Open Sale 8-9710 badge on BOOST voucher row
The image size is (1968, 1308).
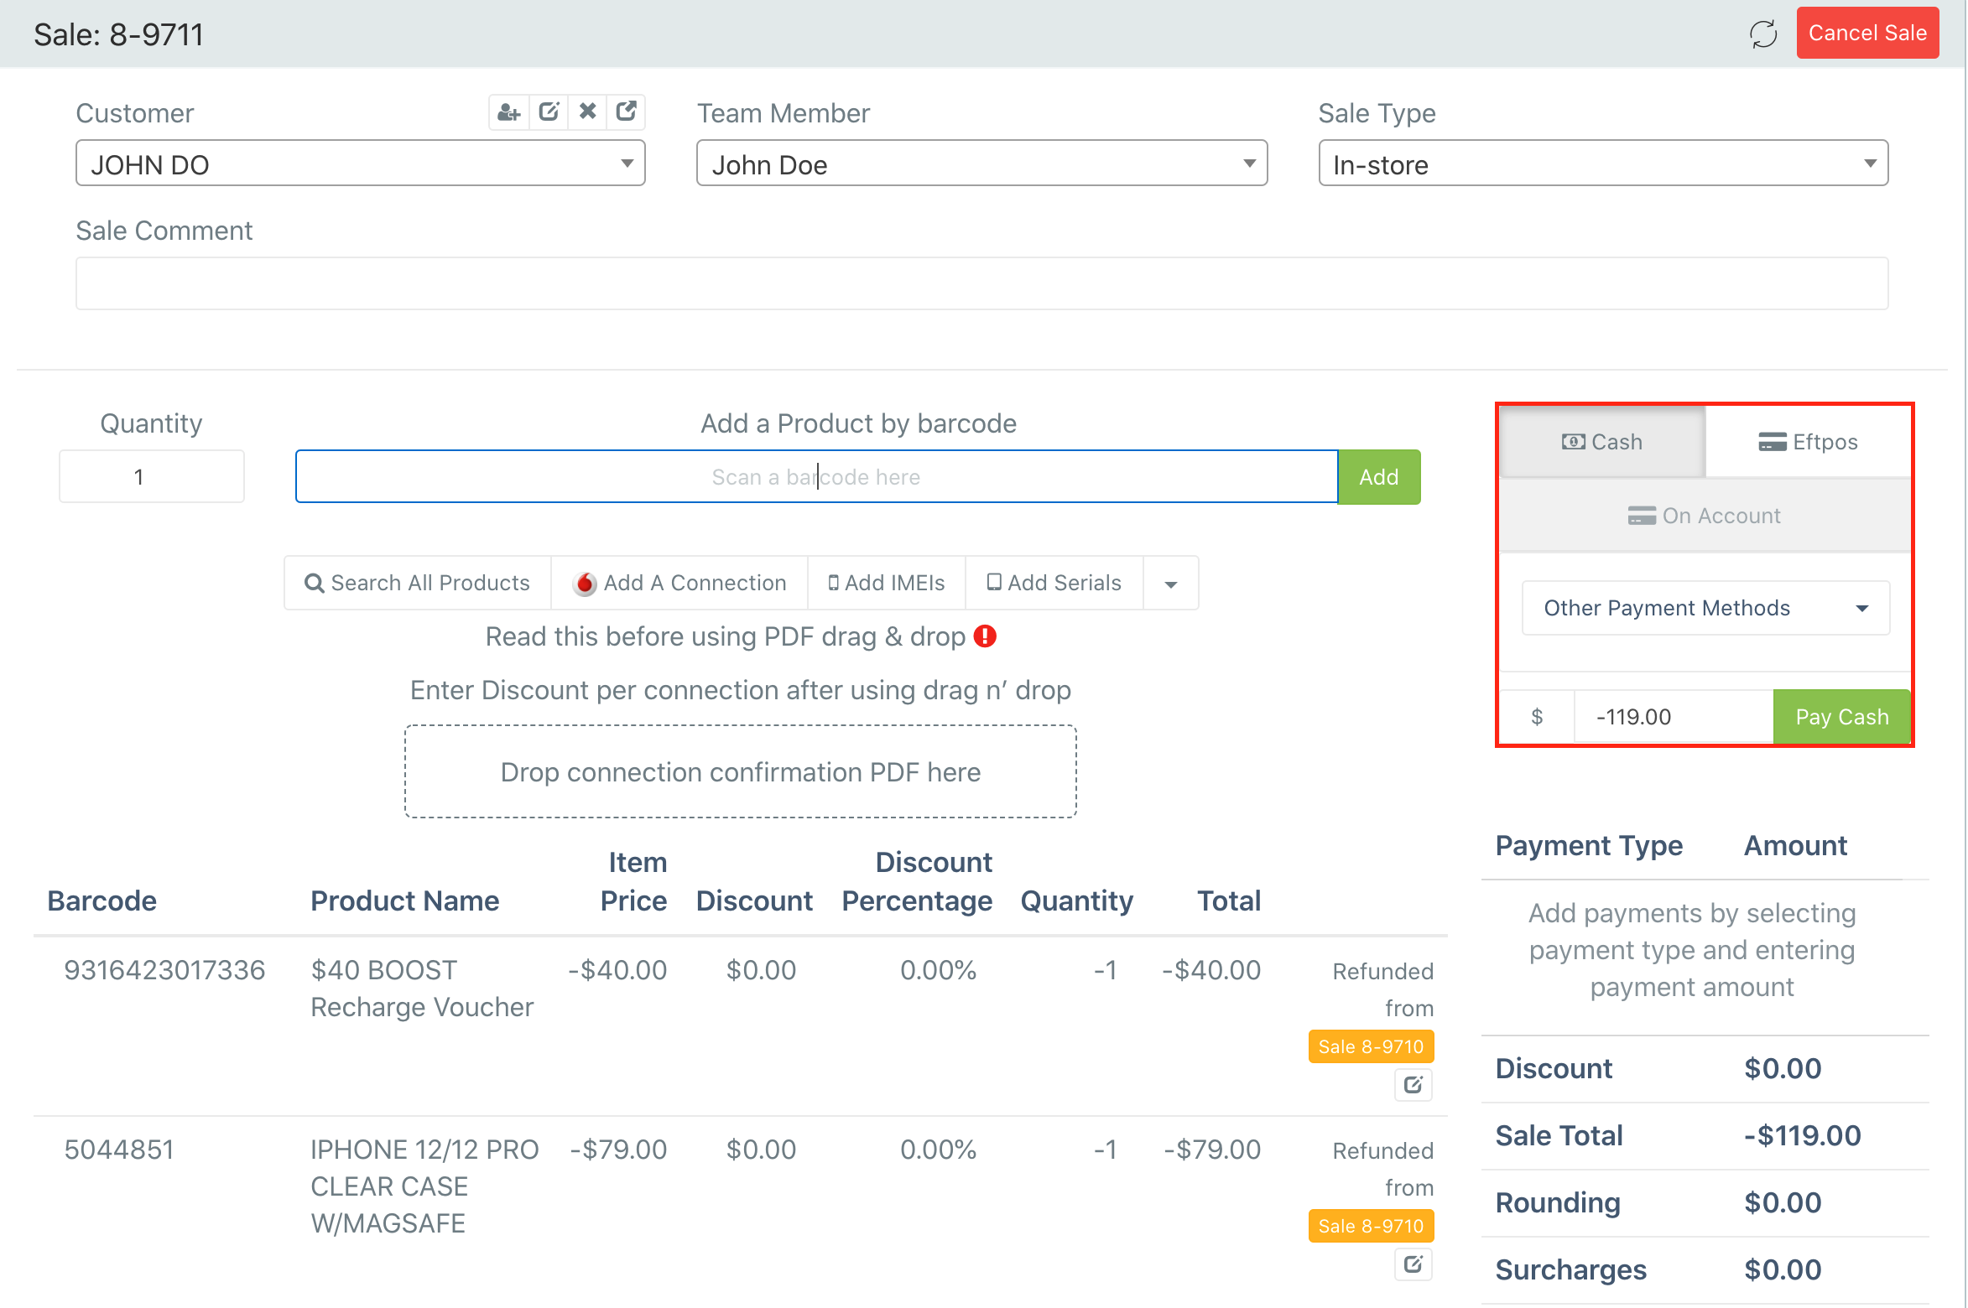tap(1371, 1046)
